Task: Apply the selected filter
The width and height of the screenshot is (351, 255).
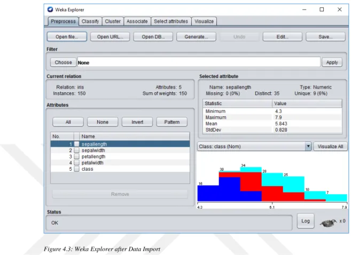Action: (332, 62)
